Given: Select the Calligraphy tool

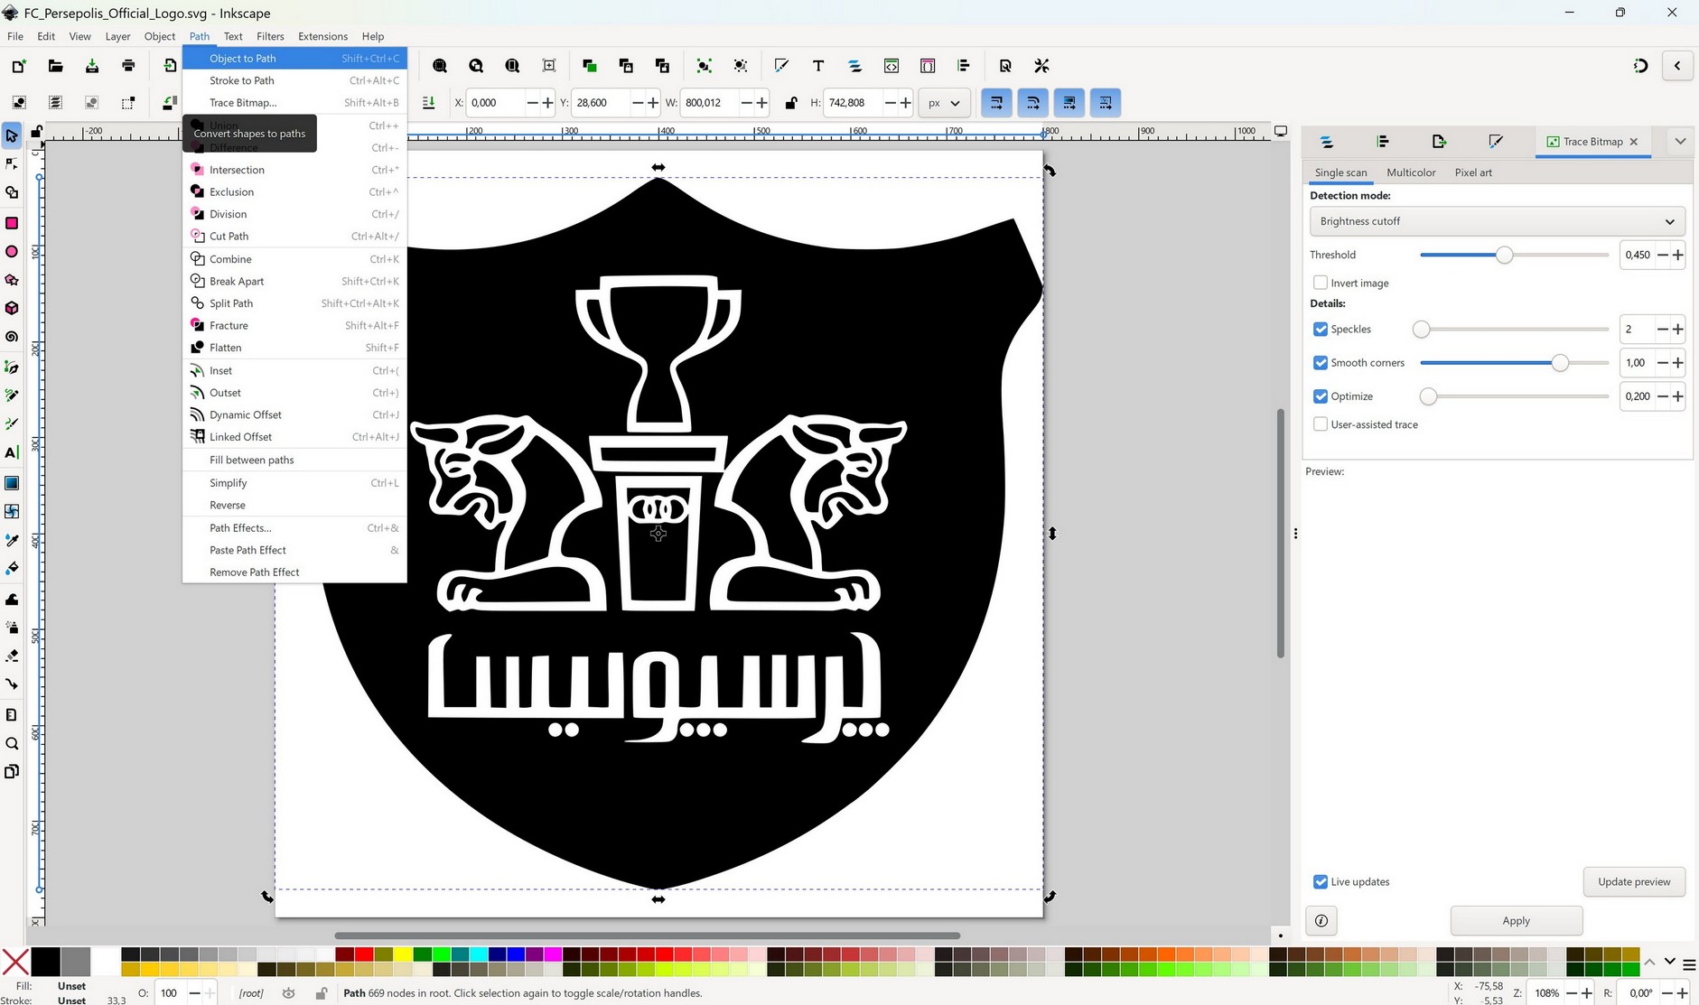Looking at the screenshot, I should [x=12, y=423].
